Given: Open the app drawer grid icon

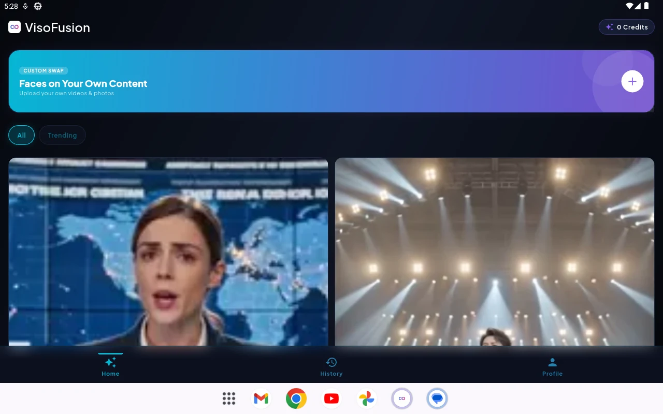Looking at the screenshot, I should pos(229,398).
